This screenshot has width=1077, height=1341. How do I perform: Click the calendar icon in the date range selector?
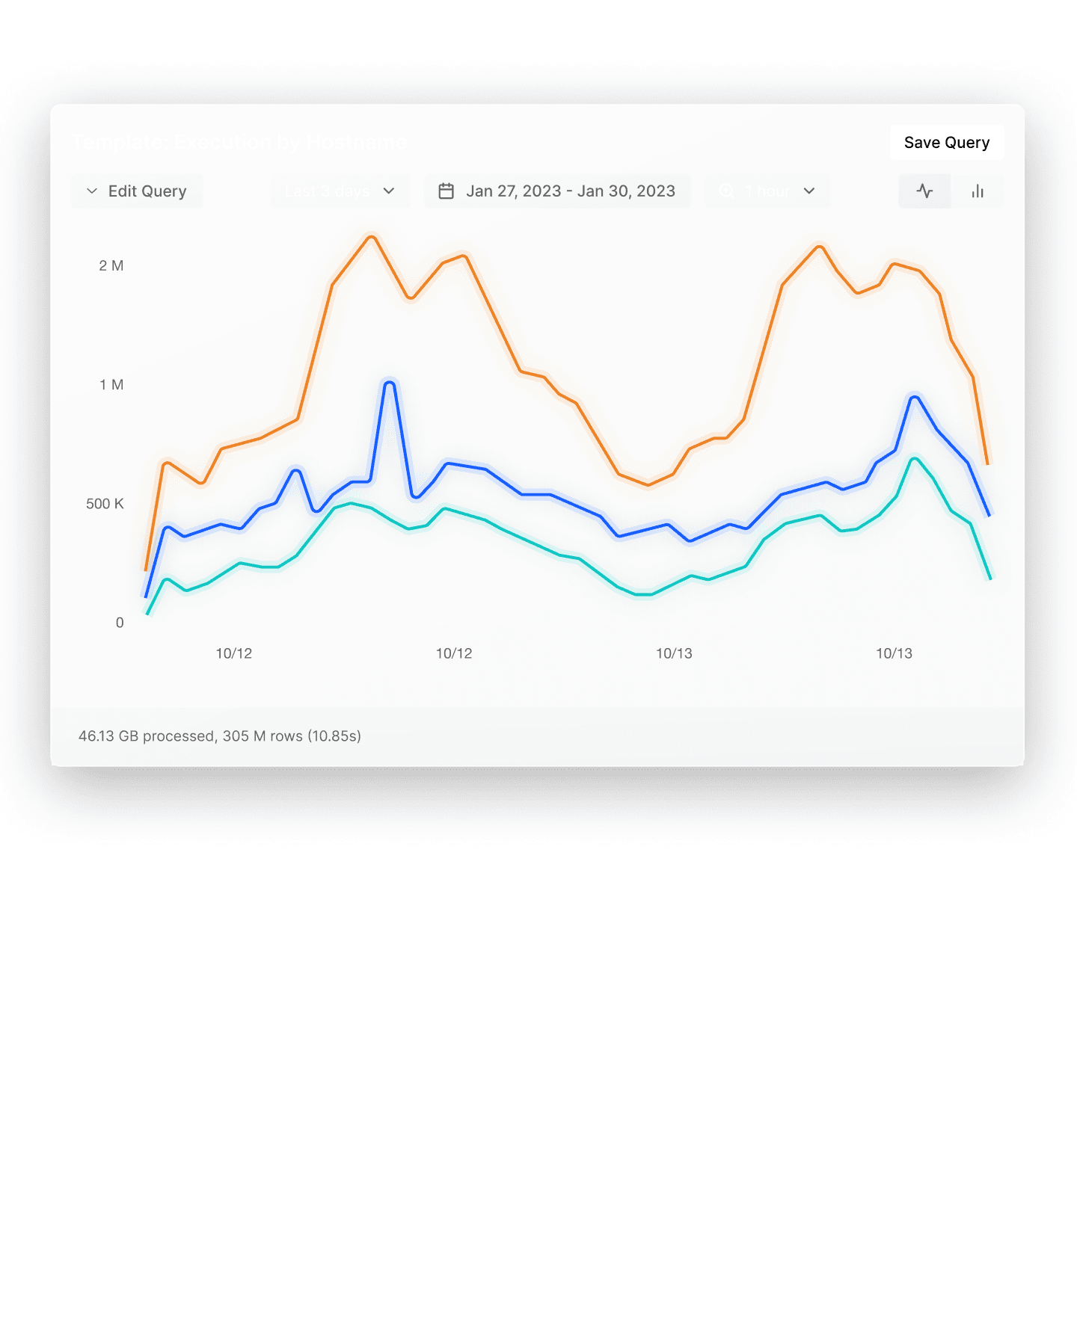tap(447, 191)
